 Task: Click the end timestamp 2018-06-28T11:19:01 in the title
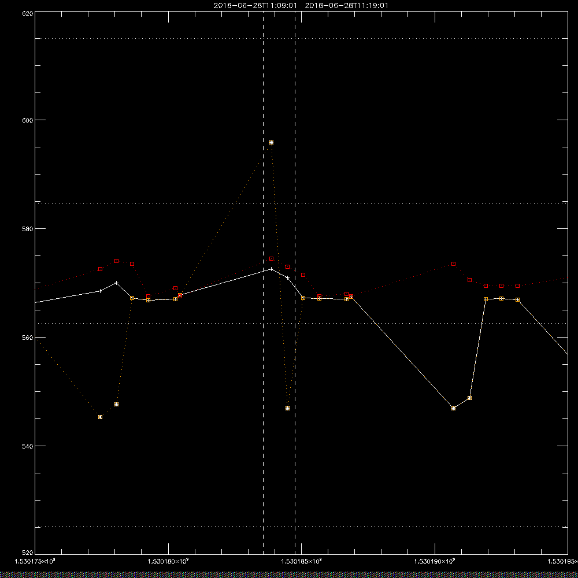click(x=346, y=6)
